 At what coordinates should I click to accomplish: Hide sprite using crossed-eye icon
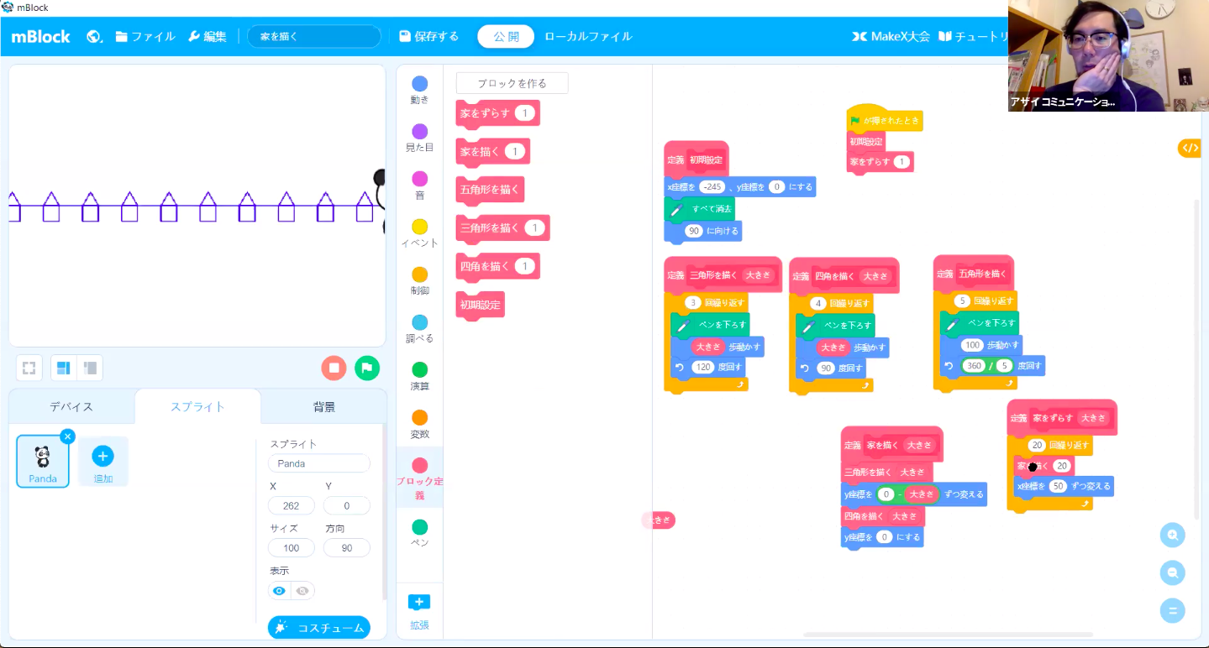(302, 591)
